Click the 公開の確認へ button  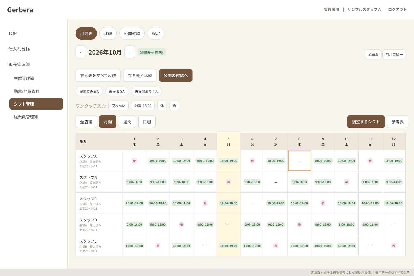click(x=176, y=75)
